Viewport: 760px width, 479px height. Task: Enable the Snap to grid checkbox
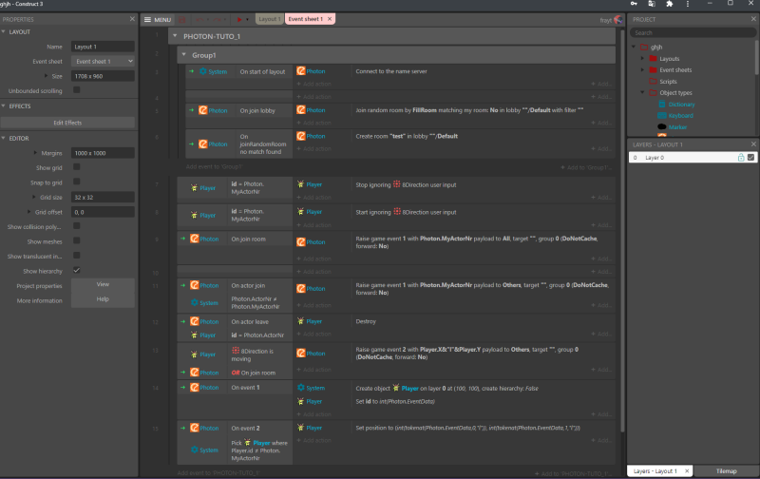pyautogui.click(x=77, y=182)
